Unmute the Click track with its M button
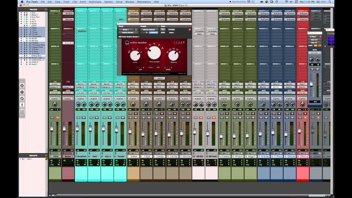Viewport: 352px width, 198px height. tap(58, 117)
